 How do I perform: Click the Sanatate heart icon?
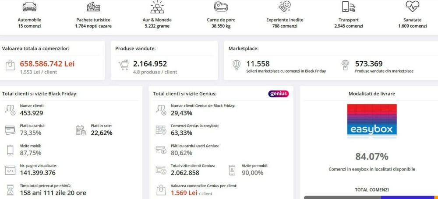click(412, 7)
